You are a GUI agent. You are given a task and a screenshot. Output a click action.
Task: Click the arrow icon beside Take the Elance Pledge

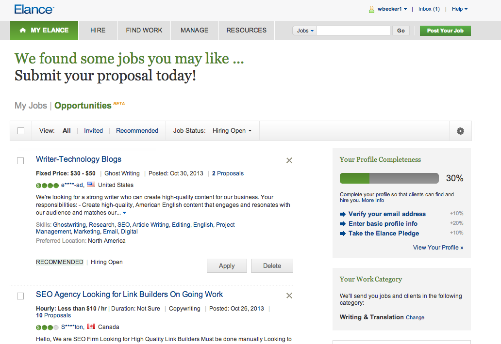click(x=343, y=234)
